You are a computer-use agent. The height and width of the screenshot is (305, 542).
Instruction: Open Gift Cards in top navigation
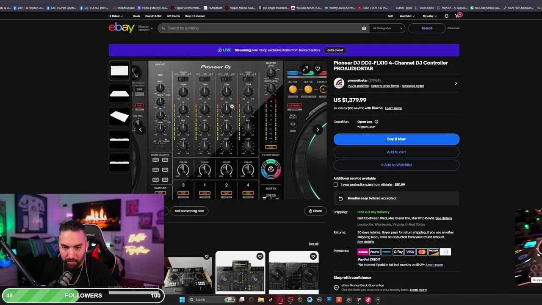[x=173, y=16]
